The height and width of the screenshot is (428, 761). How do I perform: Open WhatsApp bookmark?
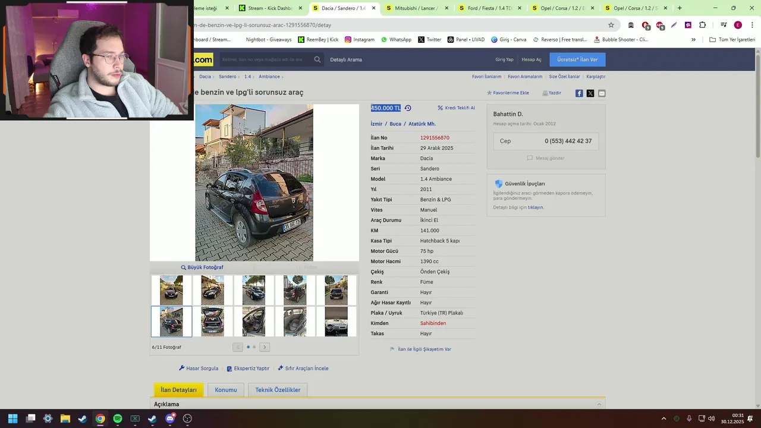coord(397,40)
